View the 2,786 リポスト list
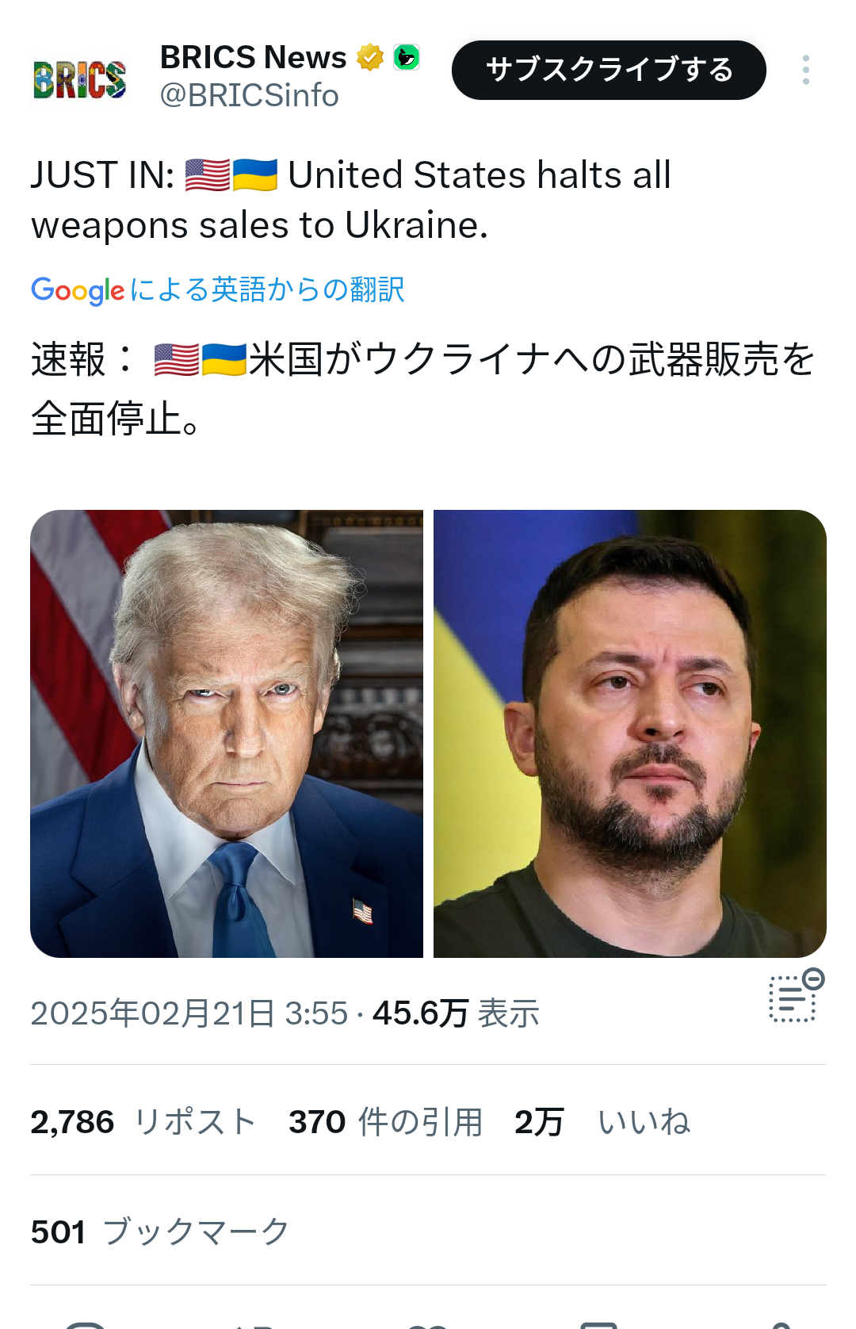The height and width of the screenshot is (1329, 856). tap(143, 1122)
